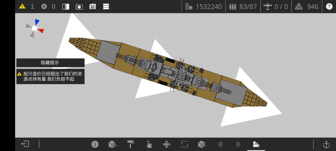Select the aircraft count 0 / 0
The width and height of the screenshot is (336, 151).
281,7
